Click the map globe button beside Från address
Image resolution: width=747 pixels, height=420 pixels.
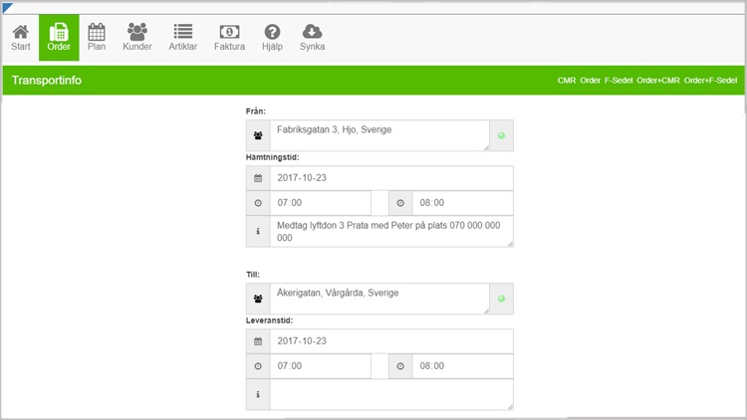[x=501, y=135]
